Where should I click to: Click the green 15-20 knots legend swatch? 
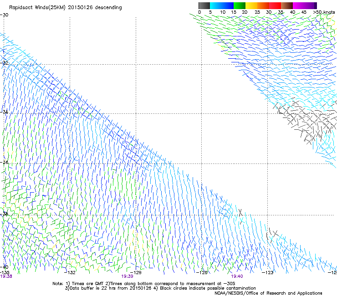[240, 5]
